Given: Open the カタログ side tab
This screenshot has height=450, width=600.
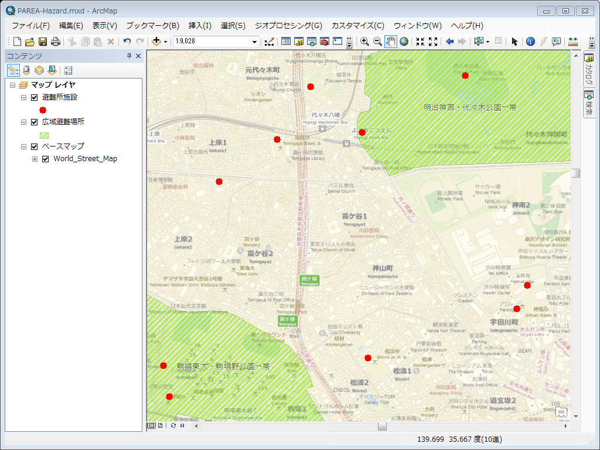Looking at the screenshot, I should 589,69.
